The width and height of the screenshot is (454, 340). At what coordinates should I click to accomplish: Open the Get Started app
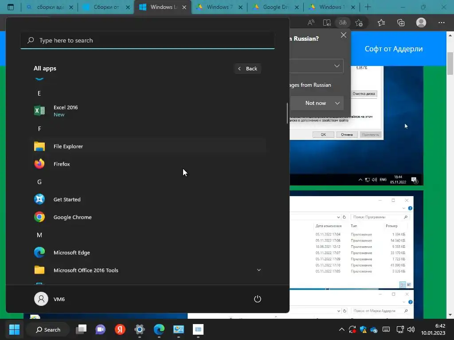(147, 200)
